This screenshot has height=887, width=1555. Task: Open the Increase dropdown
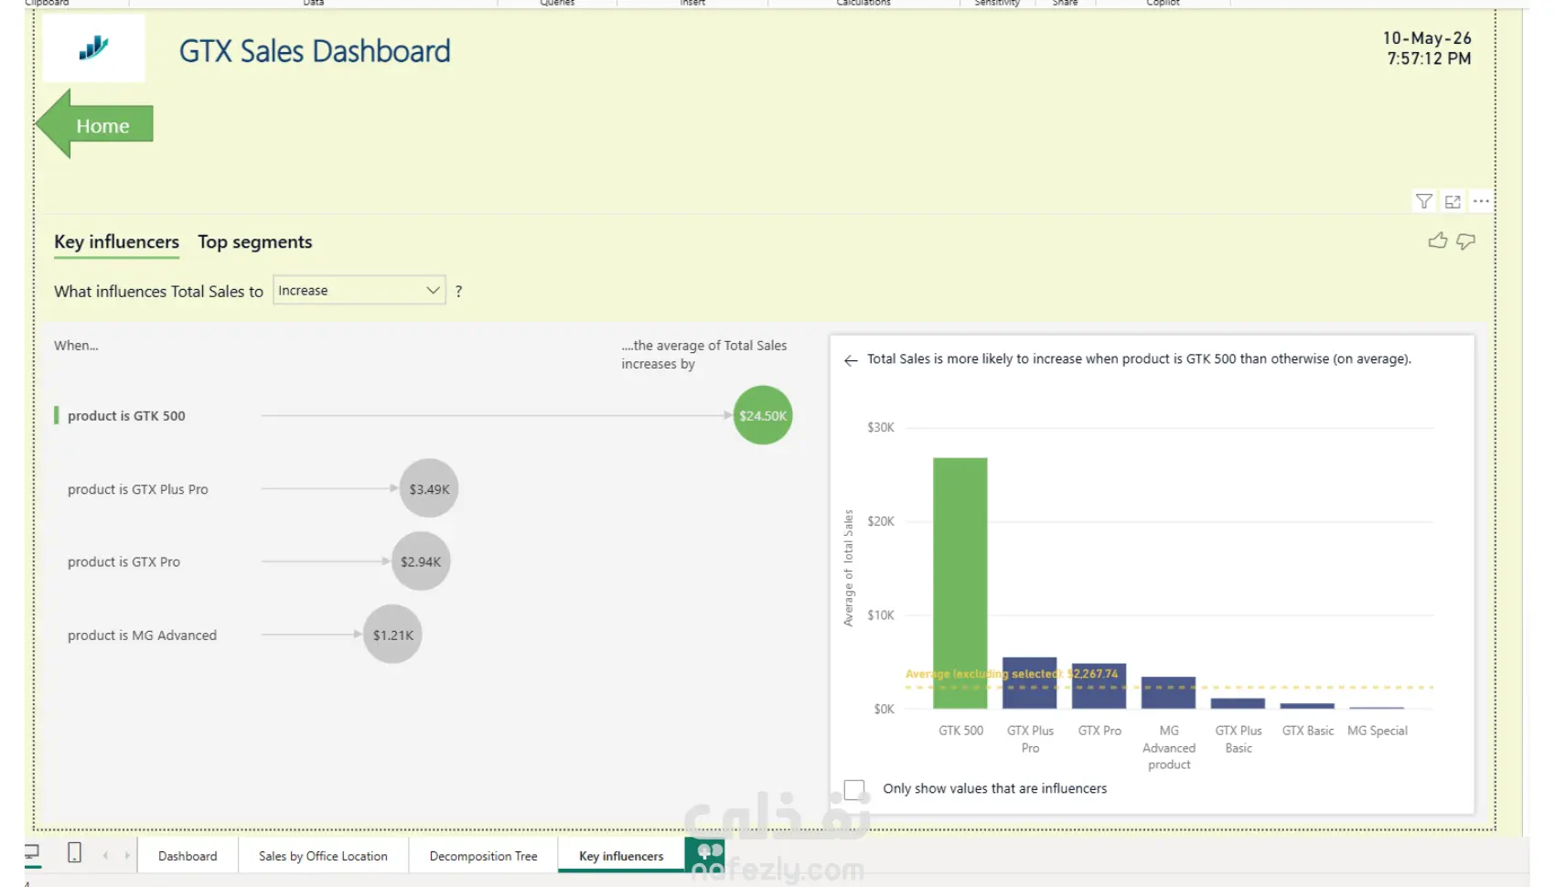tap(359, 290)
